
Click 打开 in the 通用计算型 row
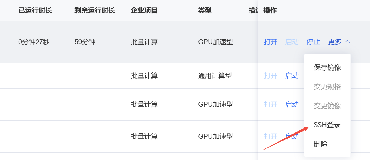pyautogui.click(x=270, y=76)
